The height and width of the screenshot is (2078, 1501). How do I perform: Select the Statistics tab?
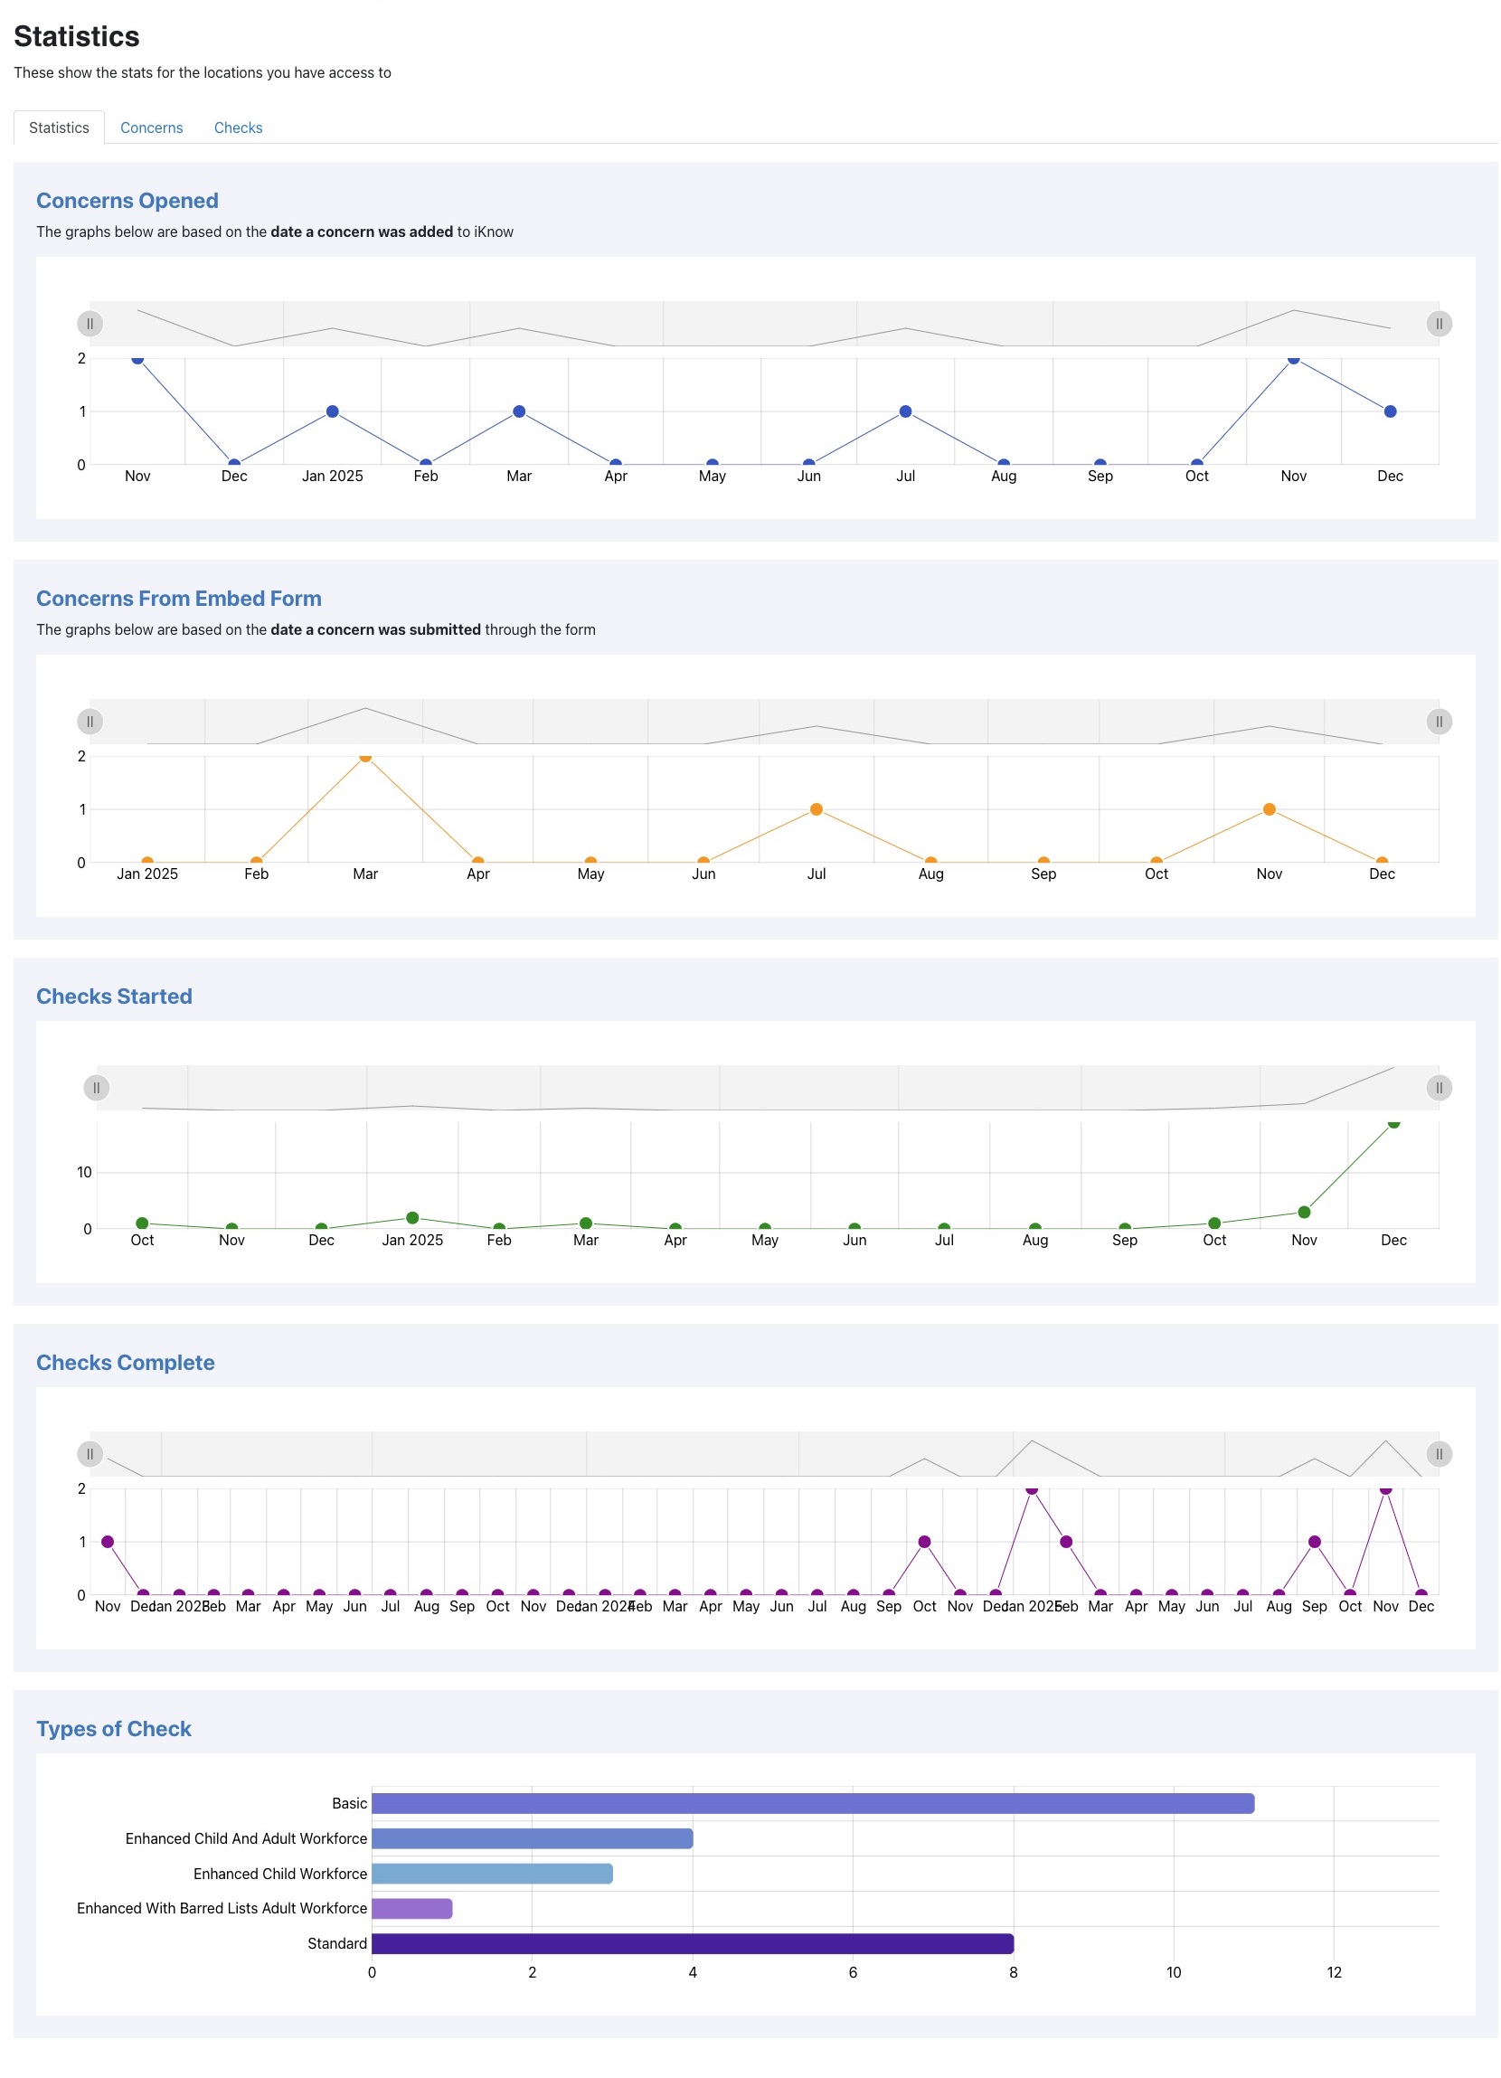59,128
